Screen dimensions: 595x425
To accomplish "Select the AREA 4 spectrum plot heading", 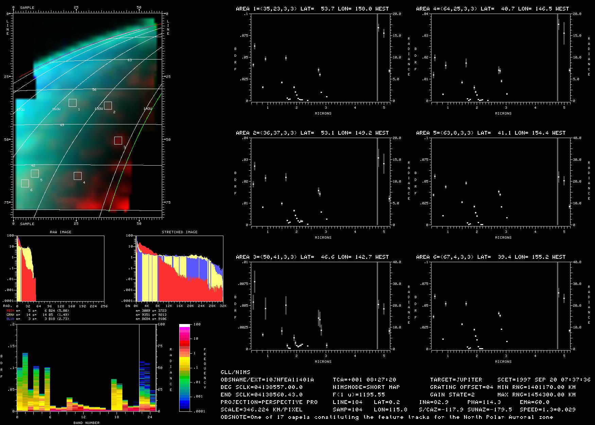I will tap(492, 9).
